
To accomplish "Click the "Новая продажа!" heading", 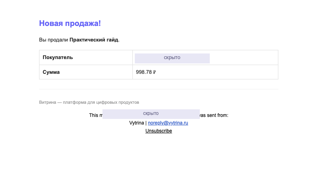I will point(70,23).
